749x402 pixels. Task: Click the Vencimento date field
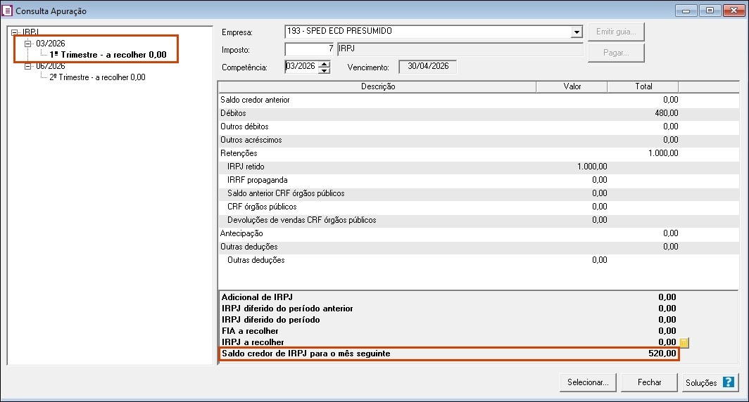(x=428, y=67)
